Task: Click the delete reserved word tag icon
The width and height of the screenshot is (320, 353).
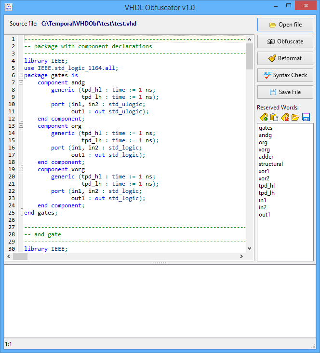Action: click(285, 117)
